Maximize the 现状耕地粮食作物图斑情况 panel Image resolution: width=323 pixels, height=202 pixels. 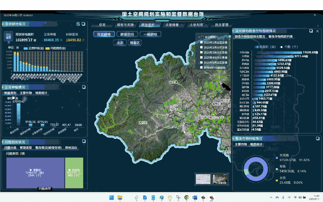[311, 31]
